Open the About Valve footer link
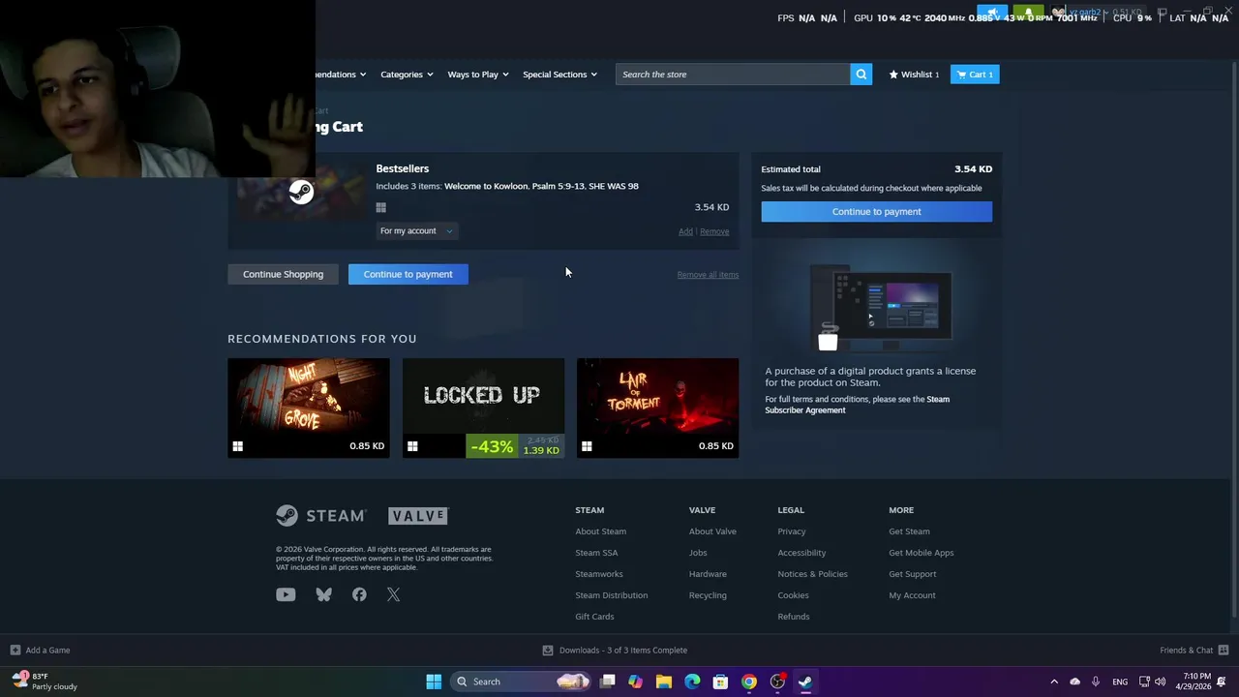The image size is (1239, 697). tap(712, 531)
